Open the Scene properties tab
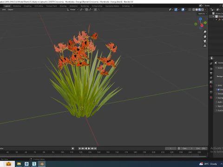This screenshot has height=167, width=223. pos(211,82)
